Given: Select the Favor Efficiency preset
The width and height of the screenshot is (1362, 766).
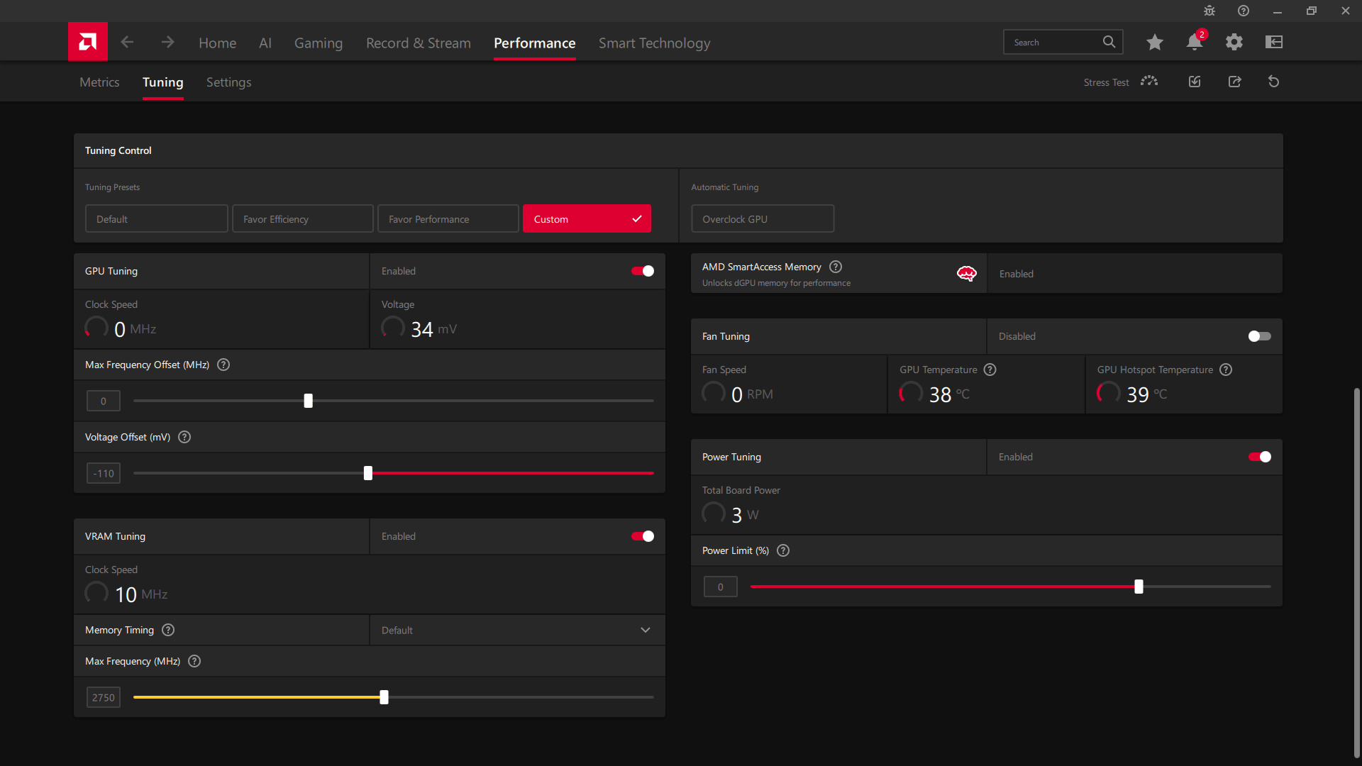Looking at the screenshot, I should pos(302,219).
